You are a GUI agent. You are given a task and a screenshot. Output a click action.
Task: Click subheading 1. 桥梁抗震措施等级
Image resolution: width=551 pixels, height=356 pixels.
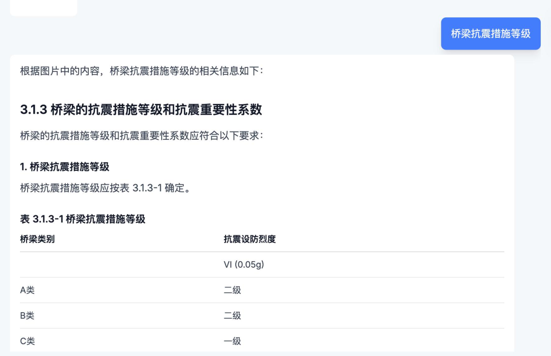65,167
